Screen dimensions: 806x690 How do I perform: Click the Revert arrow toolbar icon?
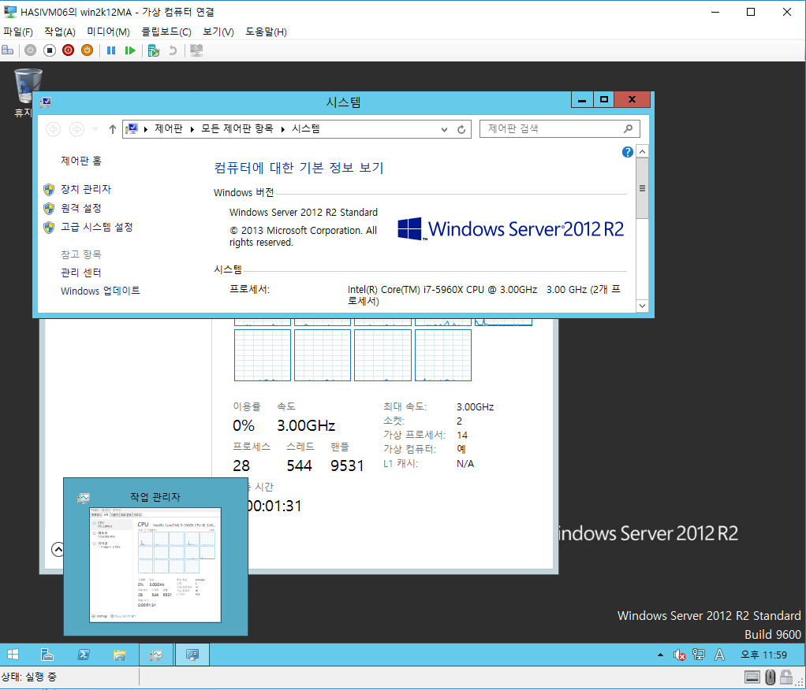[174, 50]
